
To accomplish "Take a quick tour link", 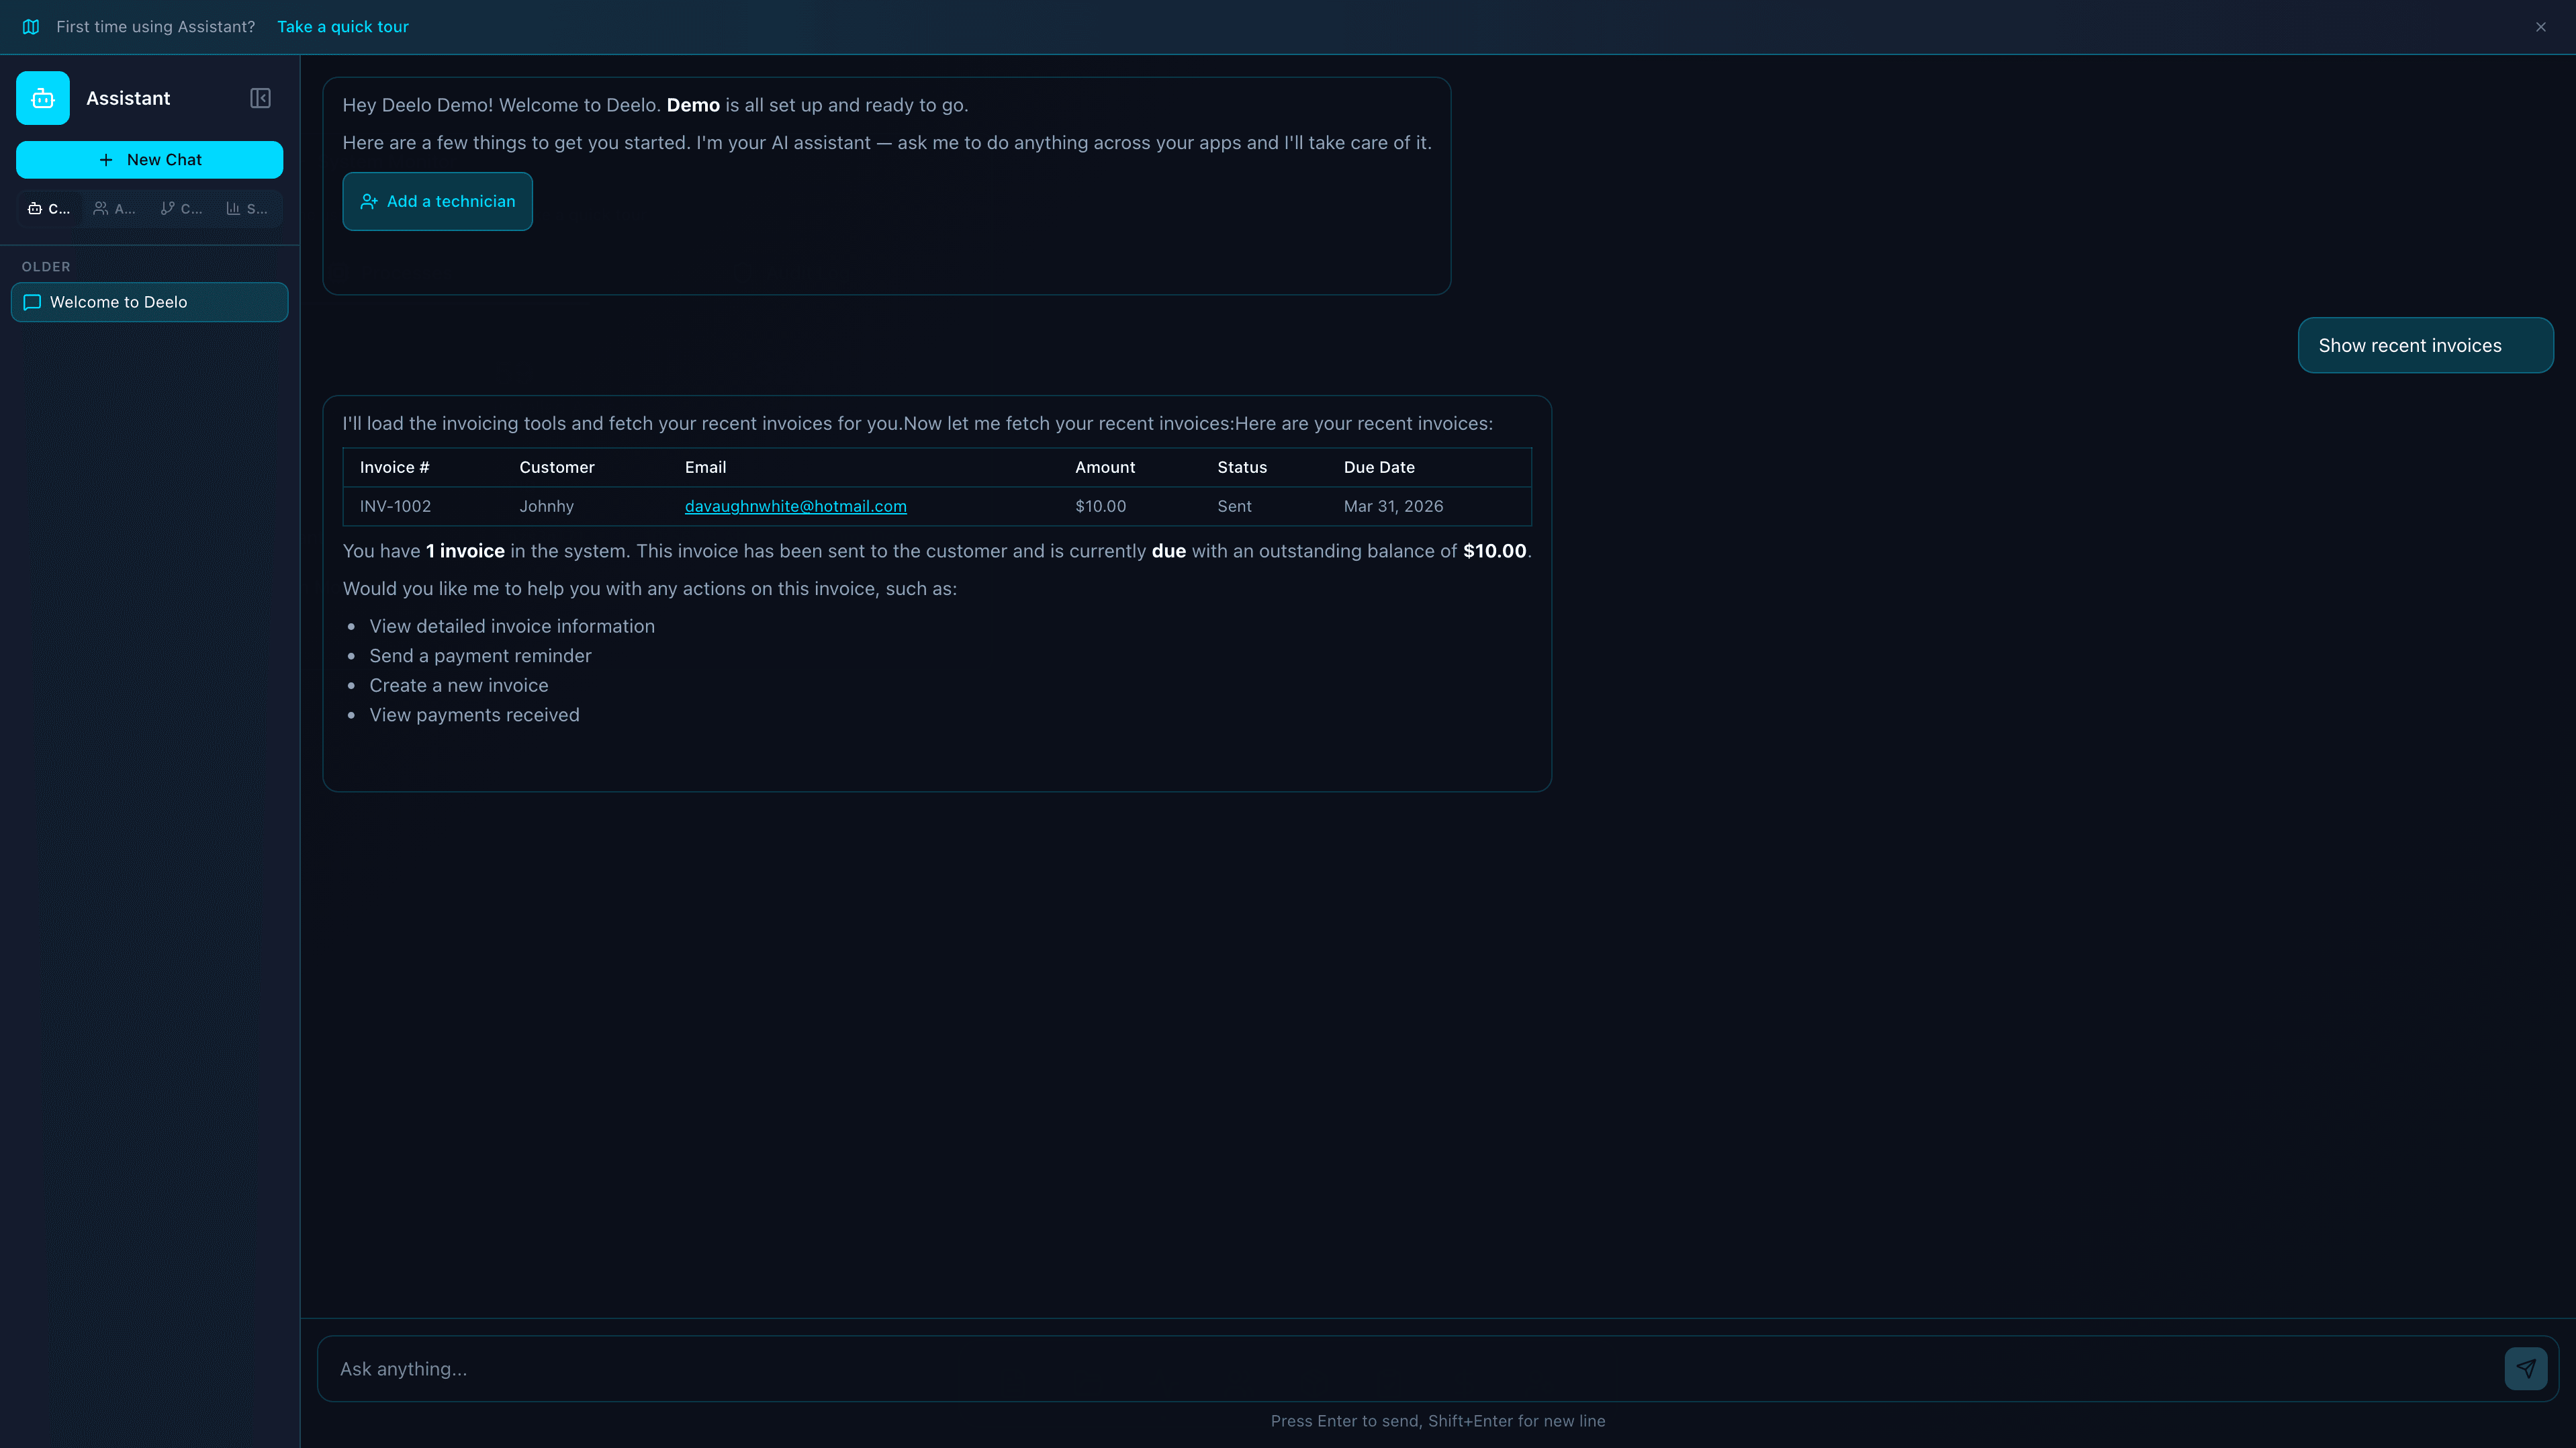I will (x=343, y=27).
